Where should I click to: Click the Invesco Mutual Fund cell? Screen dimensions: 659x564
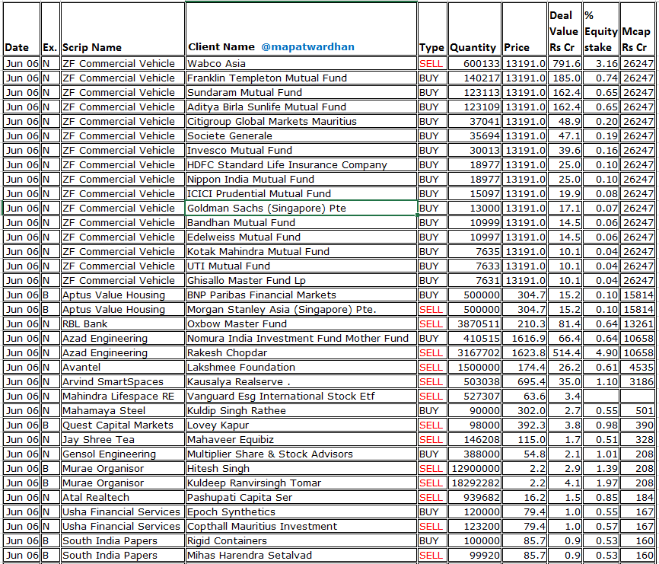coord(301,151)
